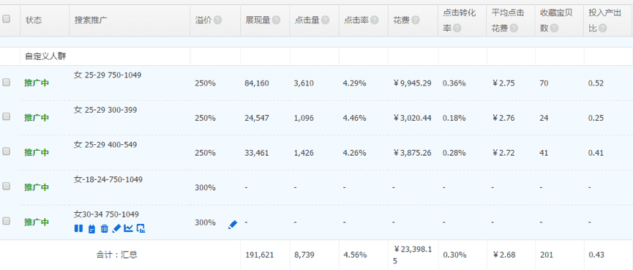Viewport: 633px width, 270px height.
Task: Select impressions value 24,547
Action: coord(257,119)
